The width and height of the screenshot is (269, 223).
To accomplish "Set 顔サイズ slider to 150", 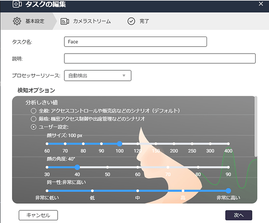I will [156, 144].
